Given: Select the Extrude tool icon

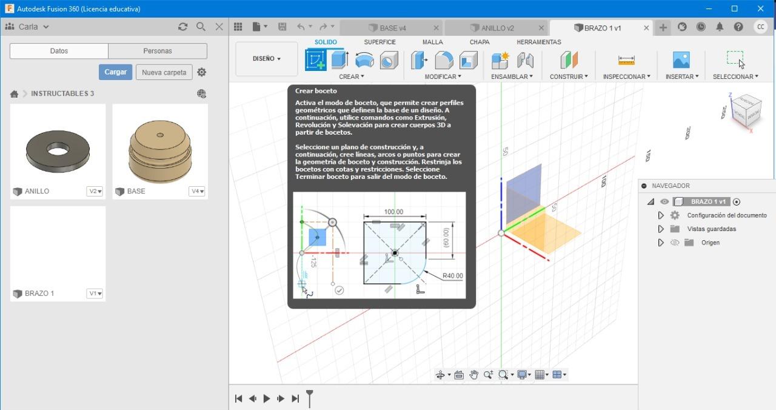Looking at the screenshot, I should point(339,59).
